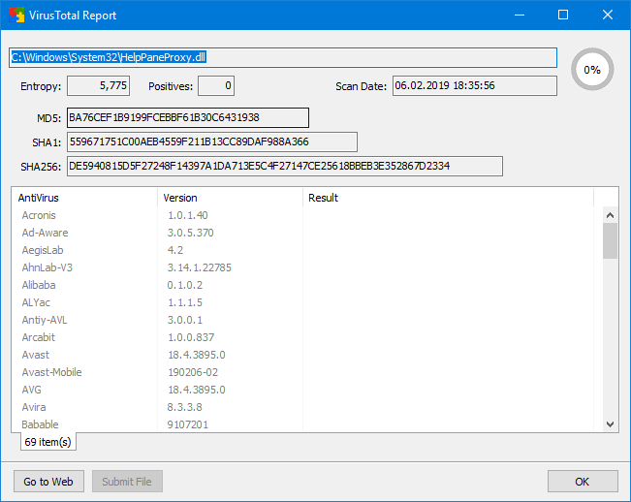This screenshot has height=502, width=631.
Task: Click the Scan Date field
Action: pos(475,85)
